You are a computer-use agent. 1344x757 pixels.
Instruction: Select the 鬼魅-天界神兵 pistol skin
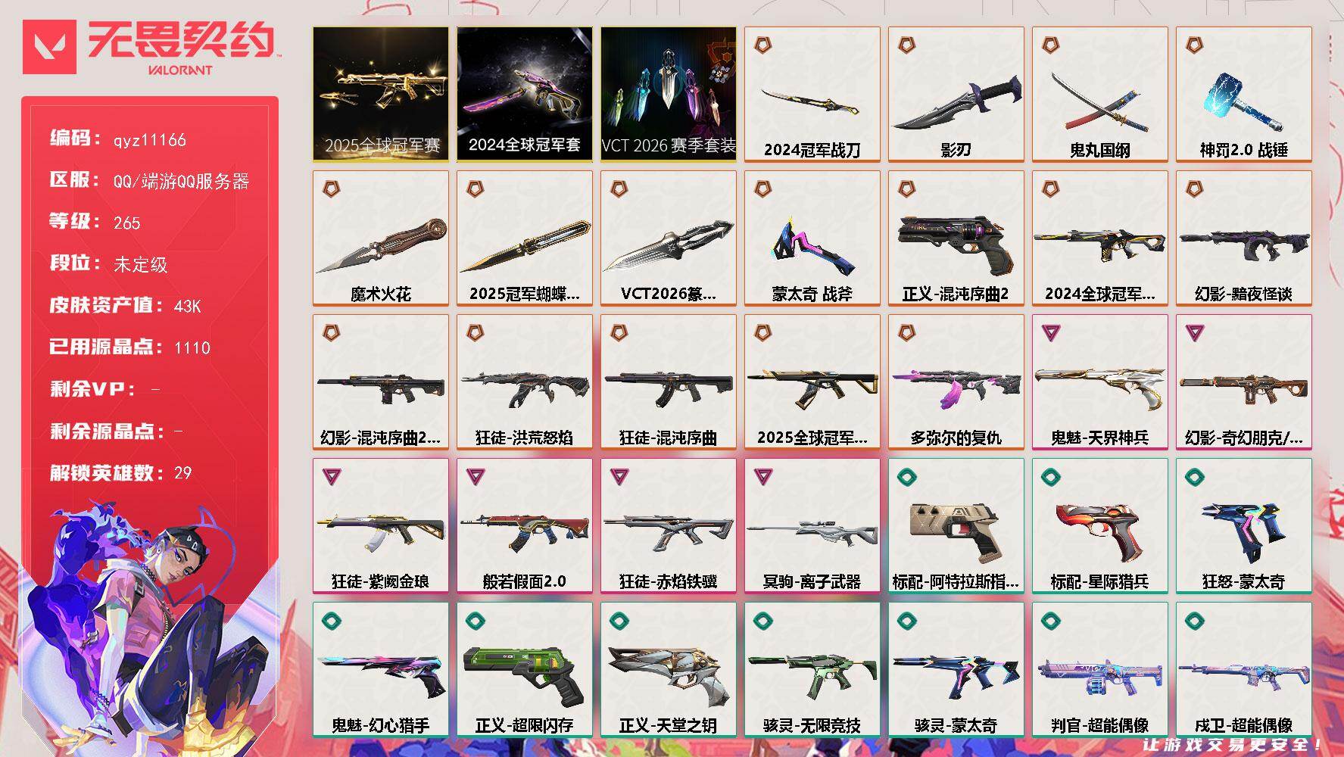click(x=1100, y=382)
